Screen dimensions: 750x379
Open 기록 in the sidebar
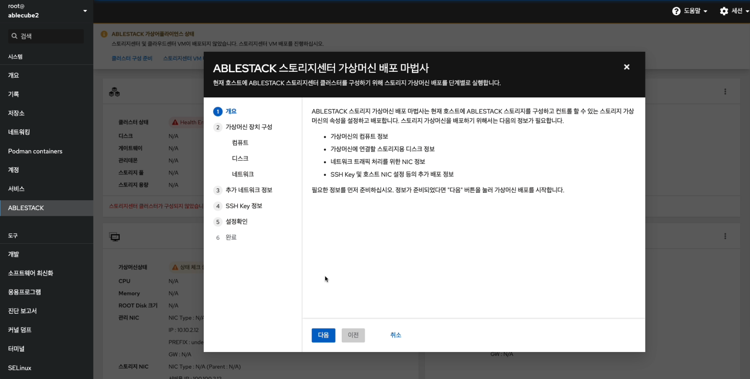click(47, 94)
